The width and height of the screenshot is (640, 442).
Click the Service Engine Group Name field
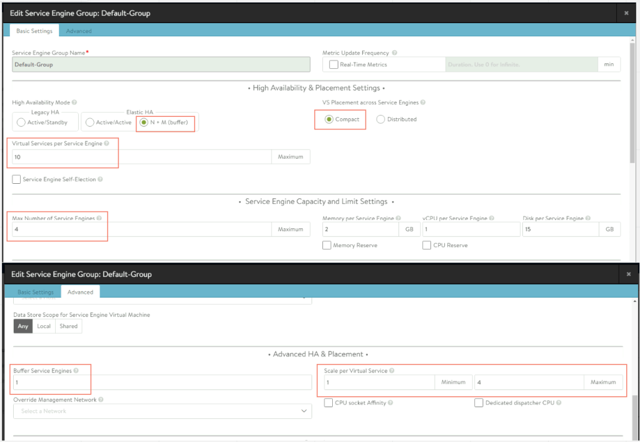coord(161,64)
